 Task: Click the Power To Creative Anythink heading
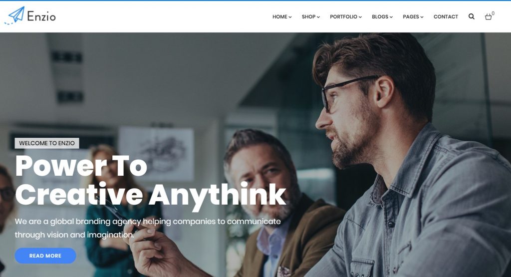[x=151, y=180]
